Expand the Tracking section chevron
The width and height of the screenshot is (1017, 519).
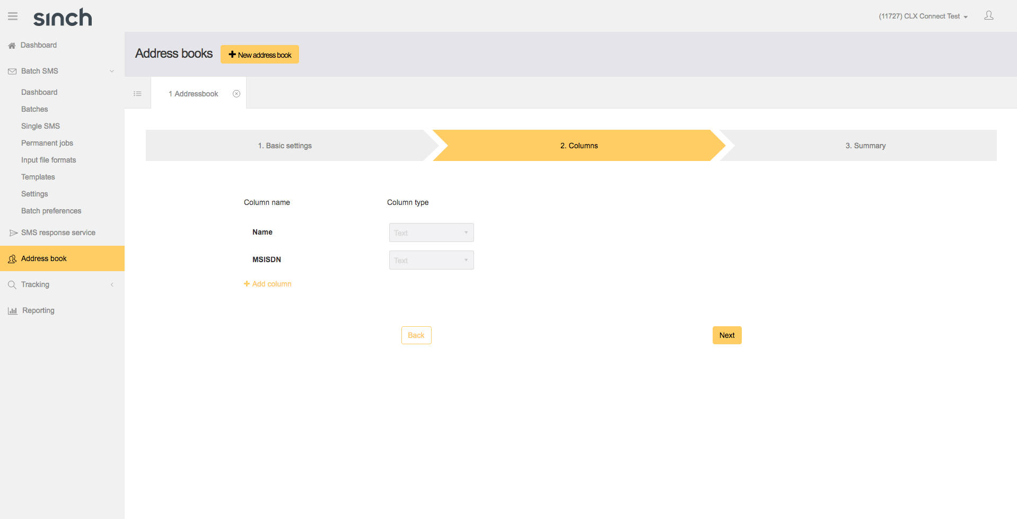tap(111, 284)
